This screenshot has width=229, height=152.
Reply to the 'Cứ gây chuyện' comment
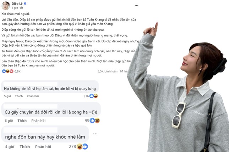[38, 121]
